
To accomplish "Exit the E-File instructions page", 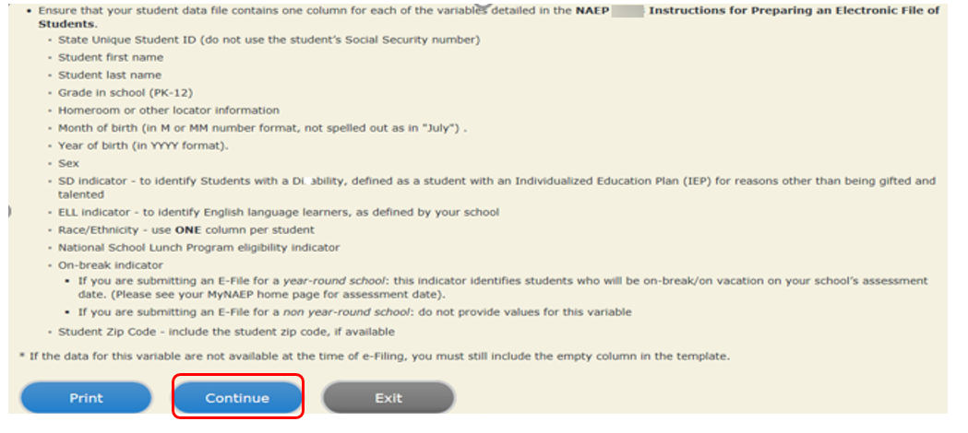I will click(388, 398).
